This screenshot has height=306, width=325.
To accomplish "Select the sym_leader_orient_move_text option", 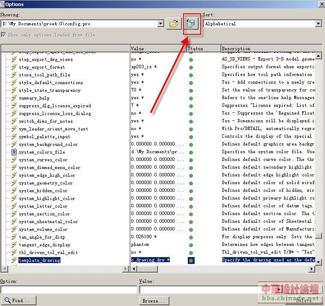I will (x=54, y=129).
